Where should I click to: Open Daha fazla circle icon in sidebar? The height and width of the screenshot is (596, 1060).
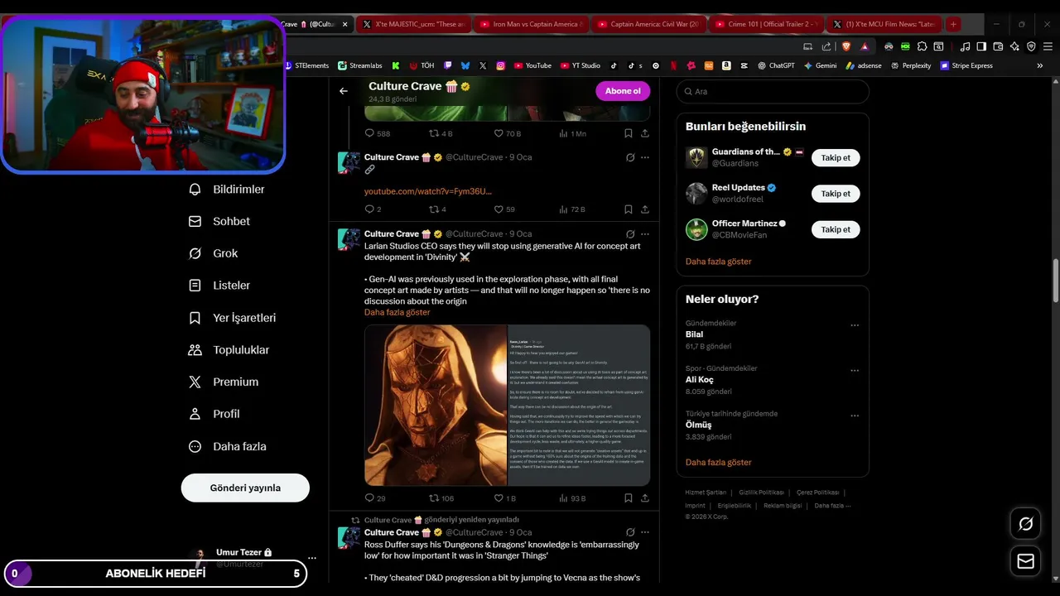coord(195,446)
